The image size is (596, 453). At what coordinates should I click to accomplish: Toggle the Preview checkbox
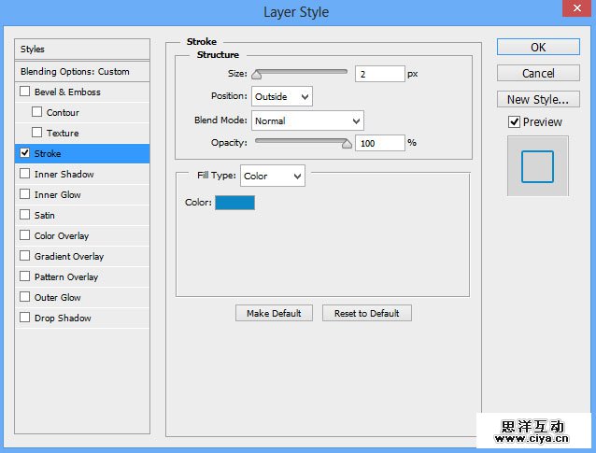pos(514,122)
